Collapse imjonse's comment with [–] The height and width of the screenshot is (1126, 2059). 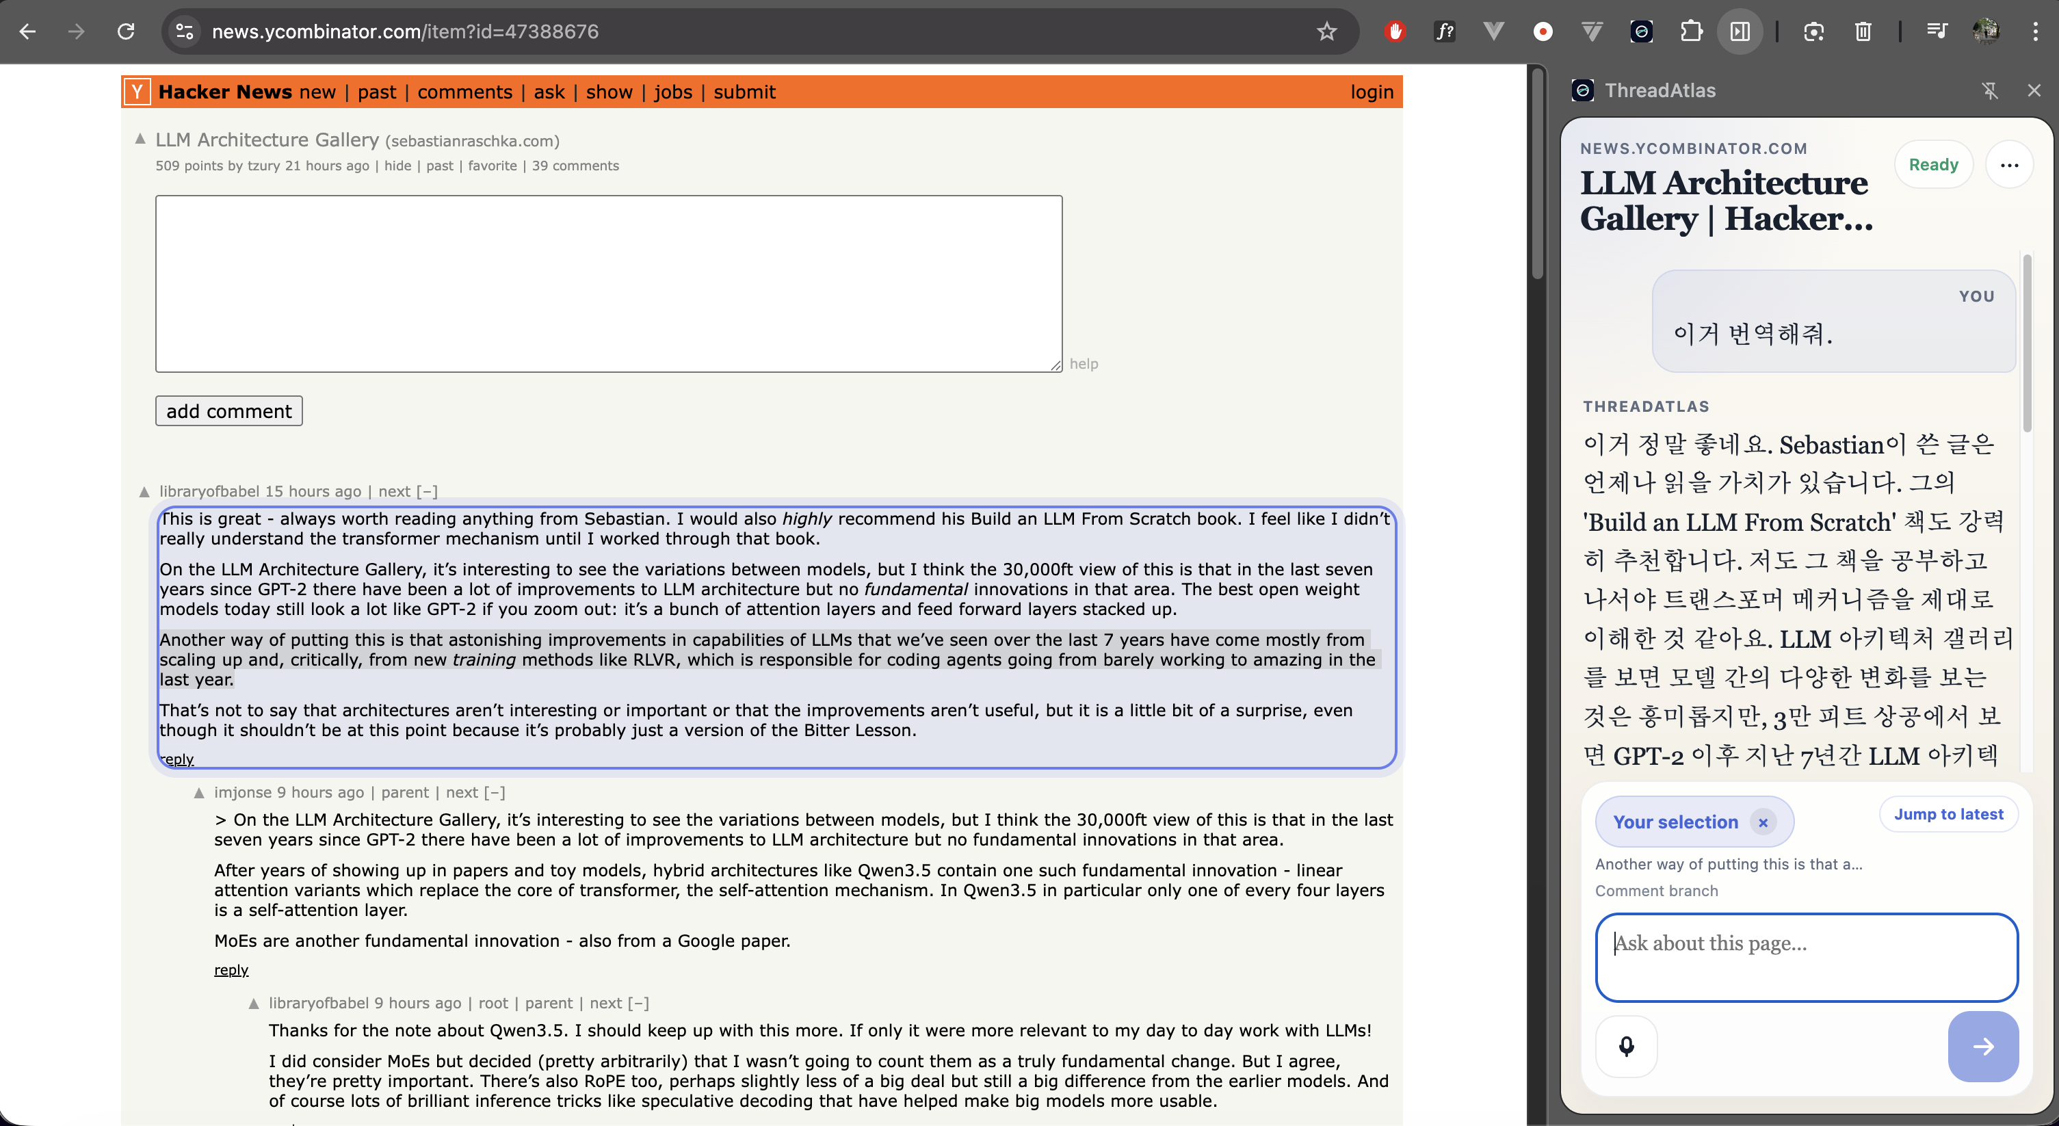pyautogui.click(x=495, y=793)
